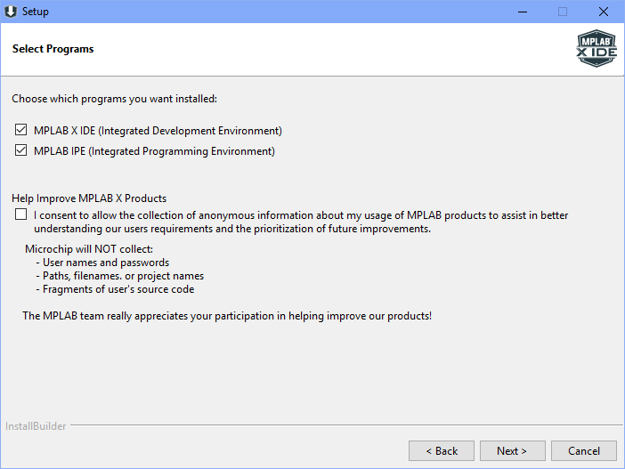Click the Setup shield icon in title bar
Image resolution: width=625 pixels, height=469 pixels.
point(11,12)
